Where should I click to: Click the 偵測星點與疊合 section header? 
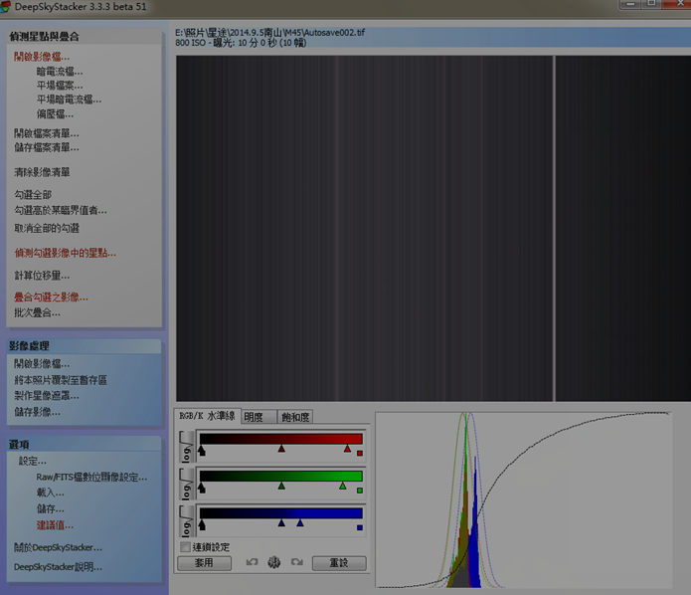(44, 37)
